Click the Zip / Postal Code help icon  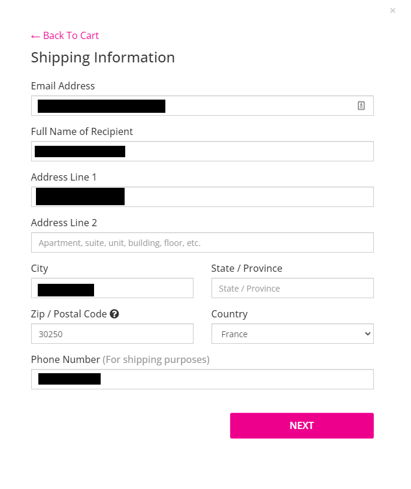pyautogui.click(x=114, y=314)
